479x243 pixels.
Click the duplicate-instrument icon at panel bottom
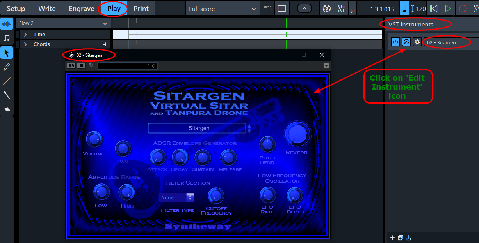coord(401,238)
